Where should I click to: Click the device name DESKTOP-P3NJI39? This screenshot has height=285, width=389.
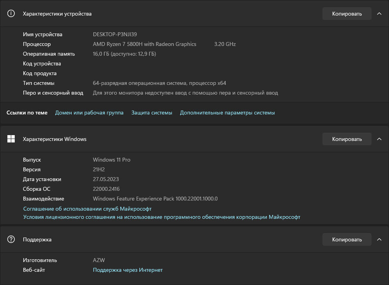[115, 34]
